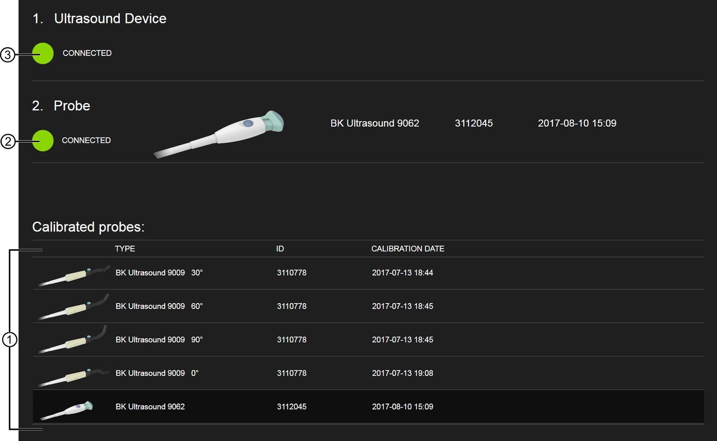The width and height of the screenshot is (717, 441).
Task: Click the connected BK 9062 probe image
Action: pos(219,134)
